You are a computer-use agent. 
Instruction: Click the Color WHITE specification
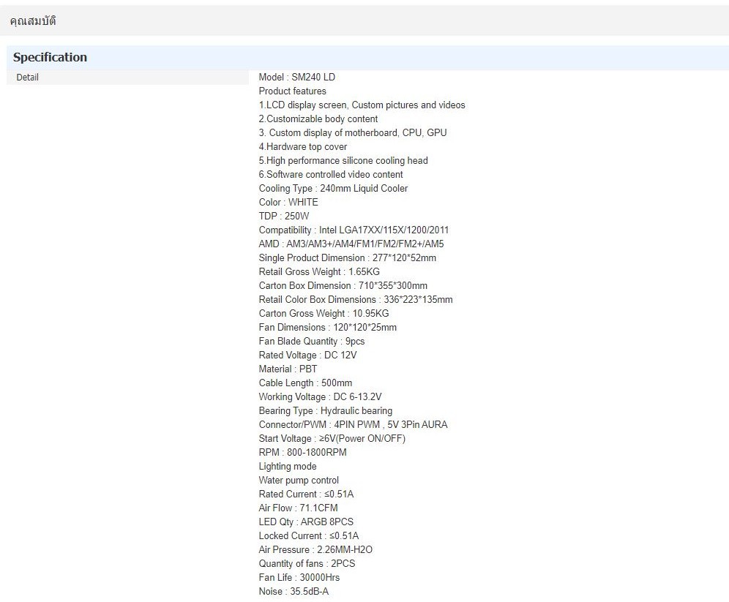coord(288,203)
